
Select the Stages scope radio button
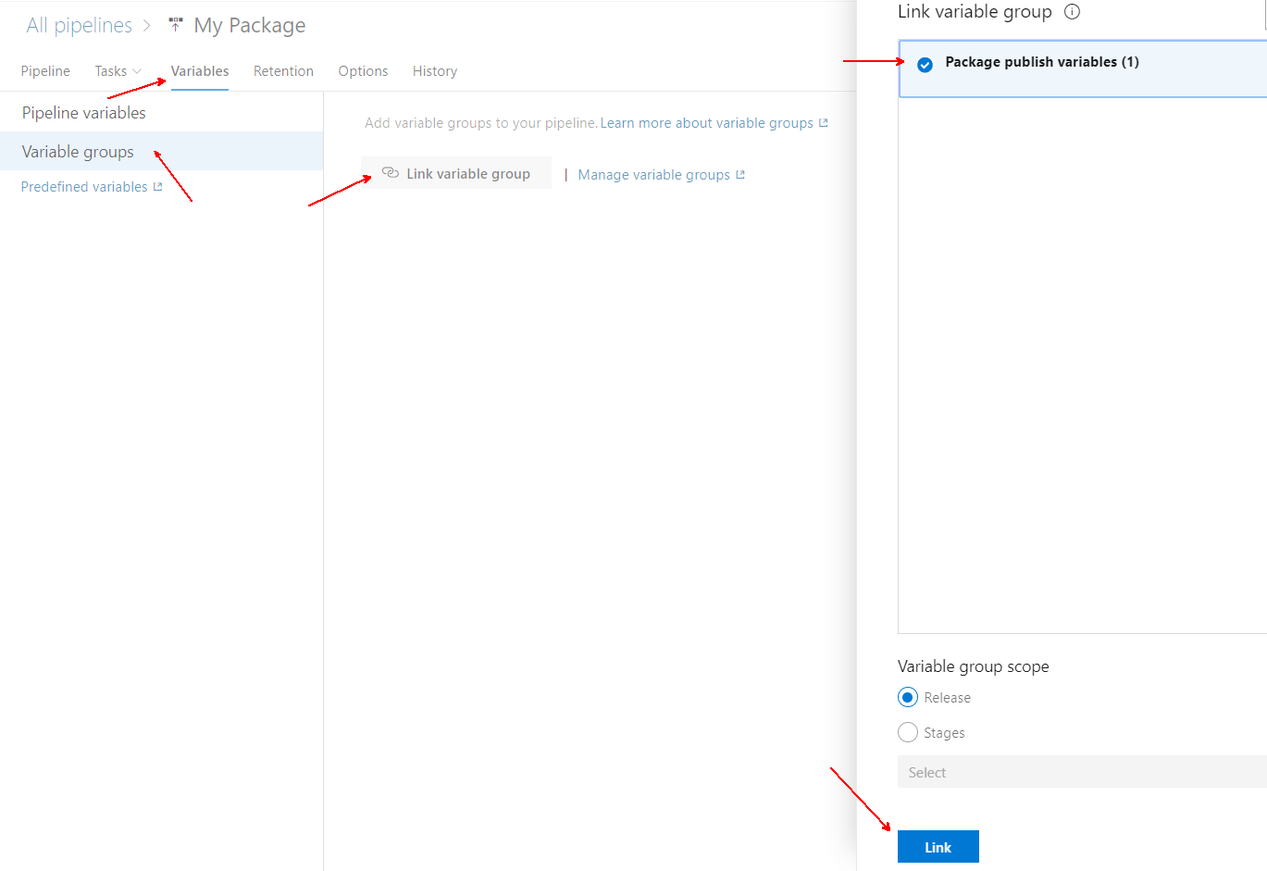click(907, 732)
